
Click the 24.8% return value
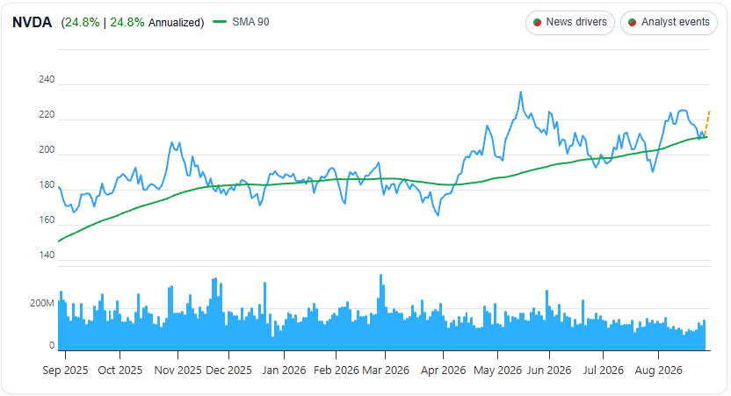coord(82,22)
